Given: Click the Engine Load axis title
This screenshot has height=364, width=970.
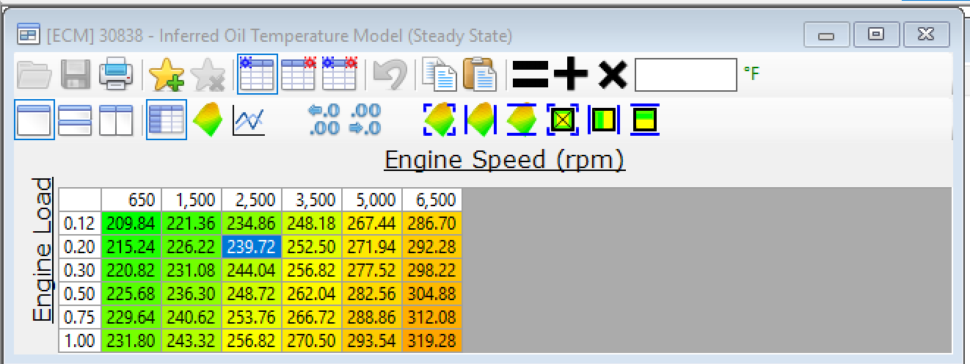Looking at the screenshot, I should 43,250.
